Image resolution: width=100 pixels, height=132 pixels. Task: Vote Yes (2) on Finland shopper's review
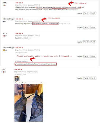point(86,27)
